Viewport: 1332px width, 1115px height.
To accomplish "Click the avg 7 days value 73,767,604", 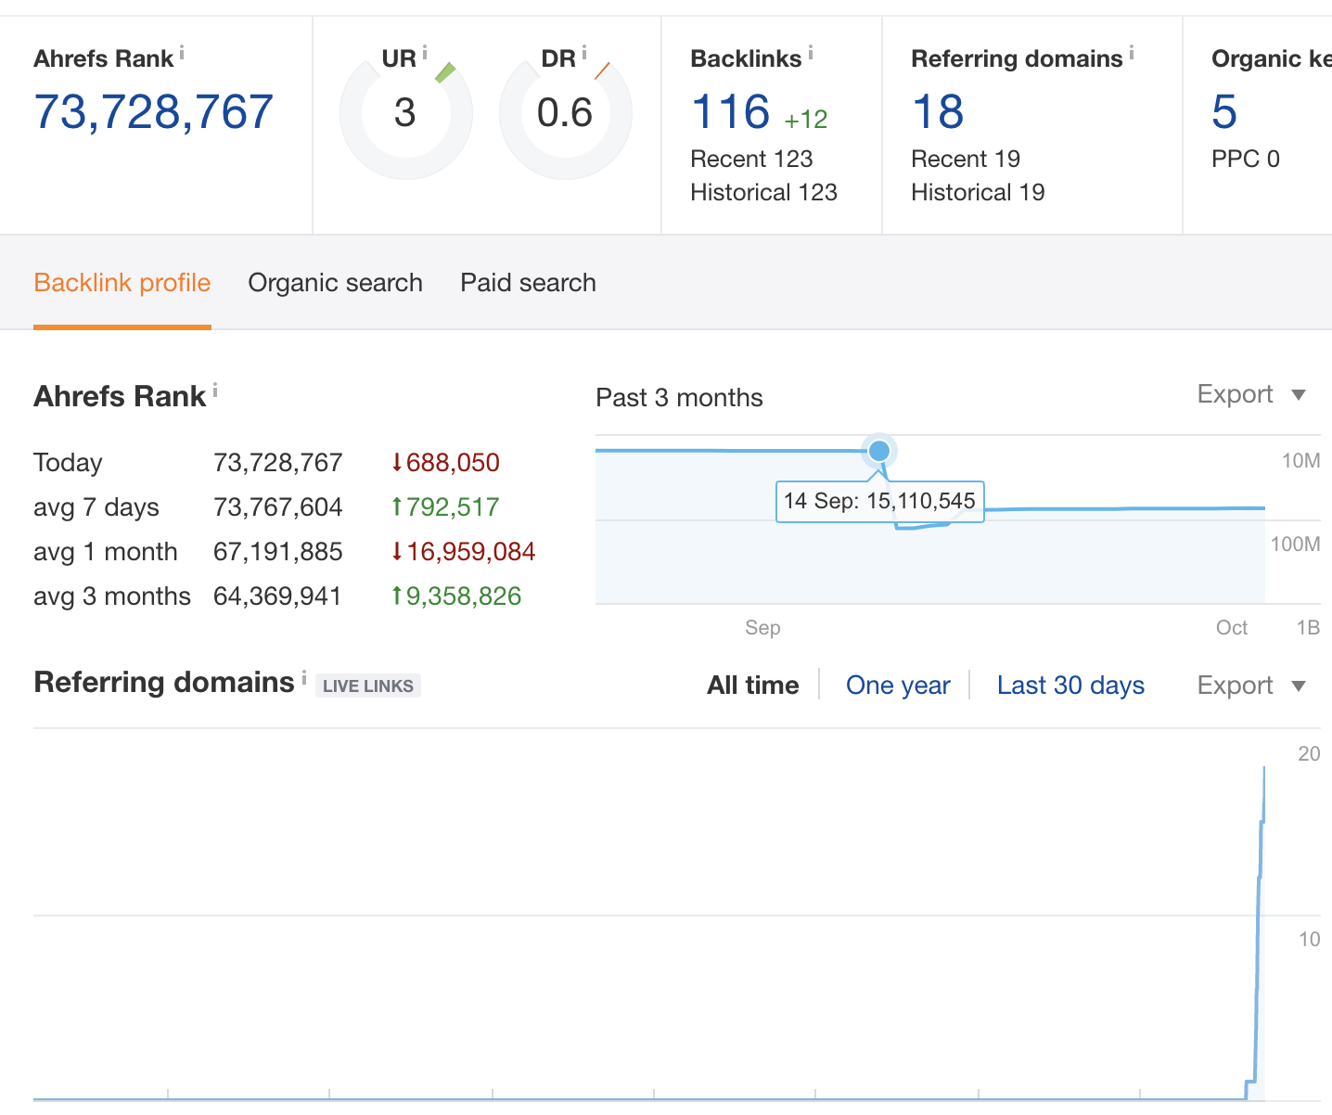I will (x=278, y=506).
